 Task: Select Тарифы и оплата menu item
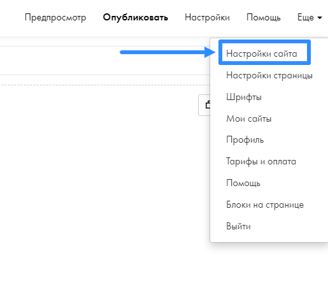click(261, 162)
